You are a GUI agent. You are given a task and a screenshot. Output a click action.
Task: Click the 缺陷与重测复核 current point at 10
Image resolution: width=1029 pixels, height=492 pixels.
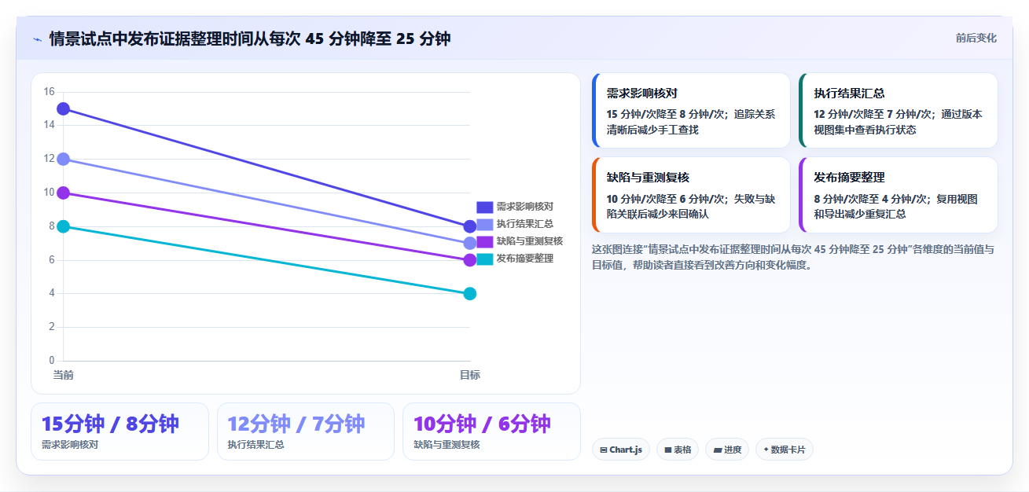(x=64, y=193)
